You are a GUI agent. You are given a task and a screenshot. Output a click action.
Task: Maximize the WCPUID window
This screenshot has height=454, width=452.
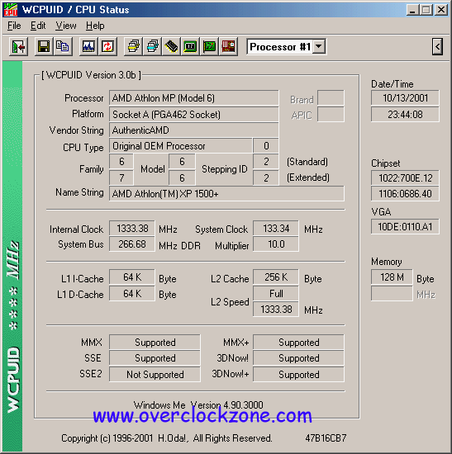tap(426, 10)
